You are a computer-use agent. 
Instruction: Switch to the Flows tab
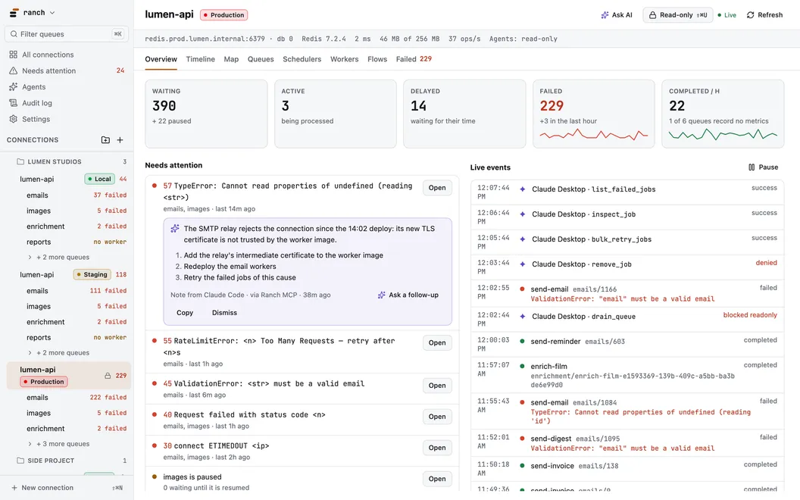[x=377, y=59]
